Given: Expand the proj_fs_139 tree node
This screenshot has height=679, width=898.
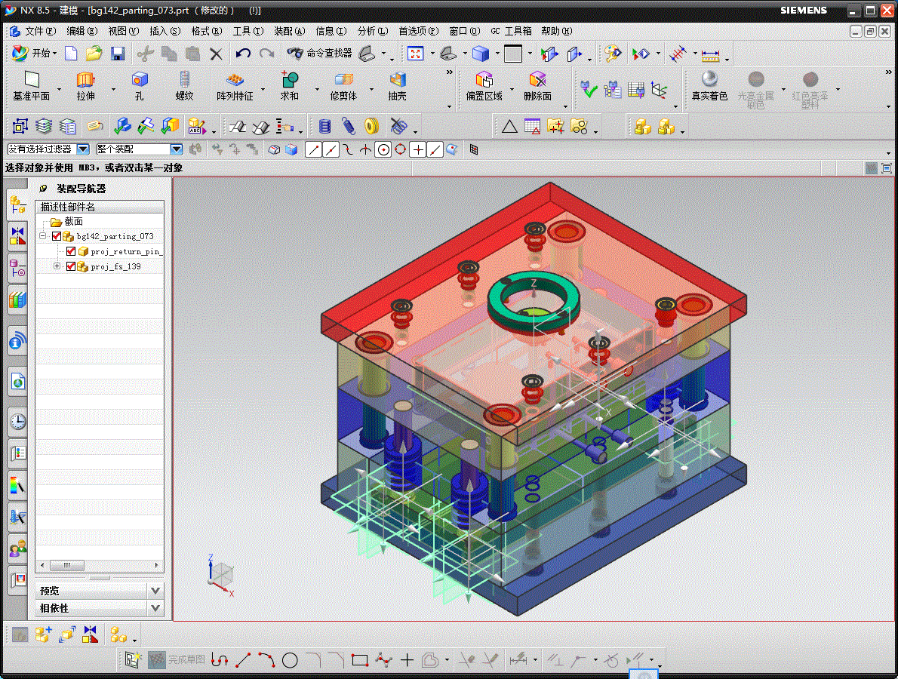Looking at the screenshot, I should [x=57, y=266].
